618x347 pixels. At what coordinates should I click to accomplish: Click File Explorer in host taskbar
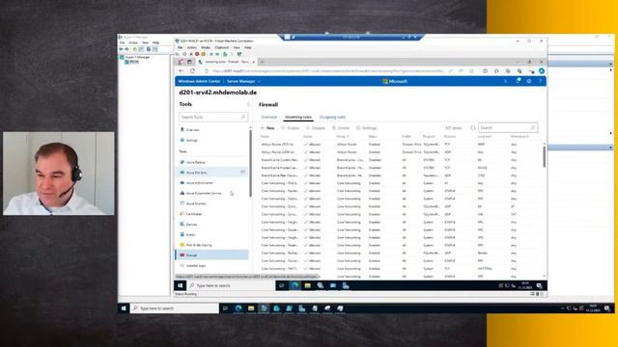point(251,308)
